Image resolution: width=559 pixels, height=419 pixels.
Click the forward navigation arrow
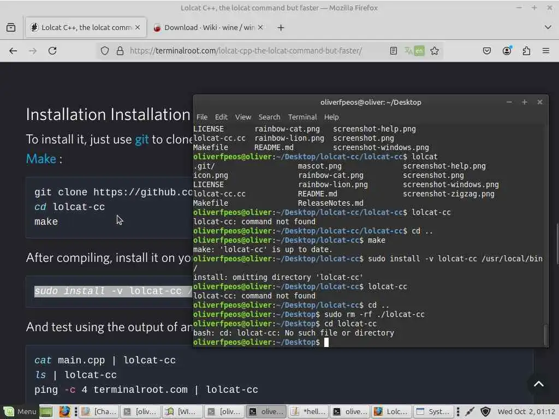click(x=33, y=51)
